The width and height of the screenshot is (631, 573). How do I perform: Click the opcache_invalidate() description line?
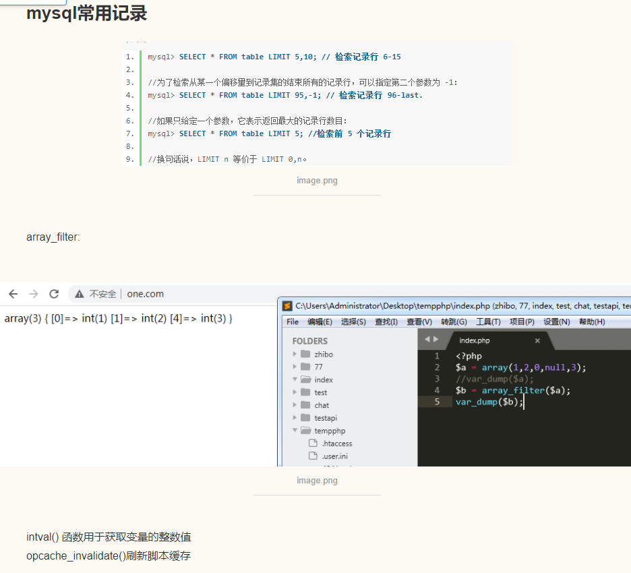[x=109, y=556]
